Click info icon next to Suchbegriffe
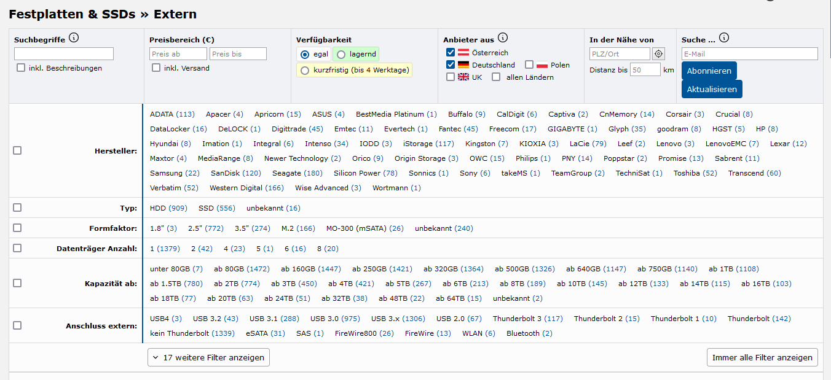The image size is (831, 380). point(74,38)
